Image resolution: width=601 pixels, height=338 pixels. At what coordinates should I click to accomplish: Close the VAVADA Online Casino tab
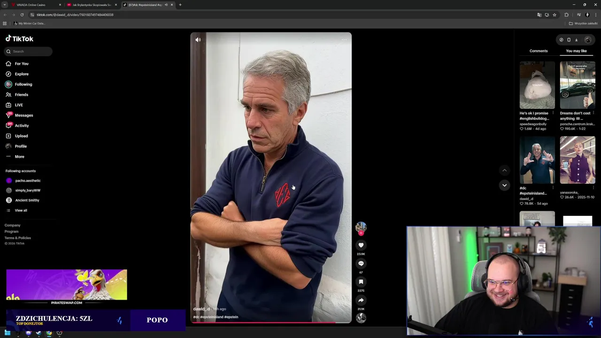click(60, 5)
